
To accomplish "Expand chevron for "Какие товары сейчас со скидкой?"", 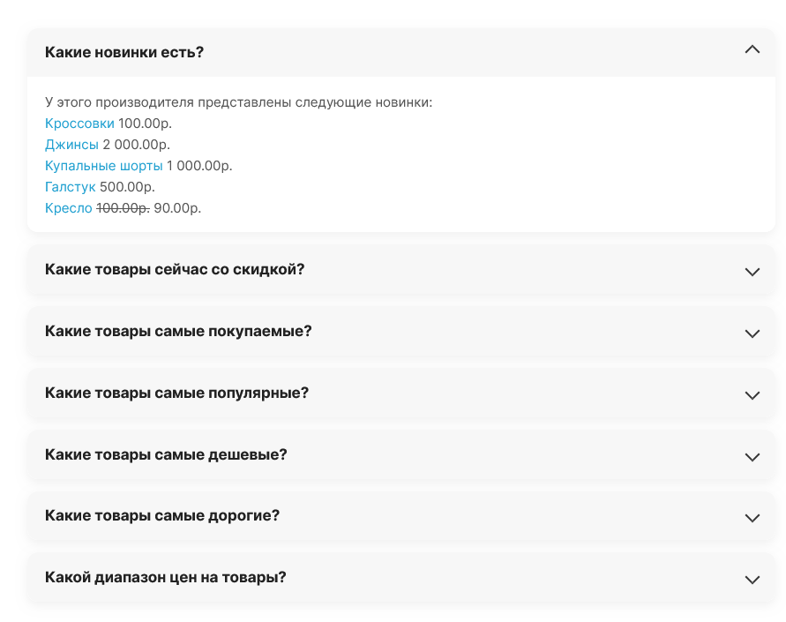I will [752, 272].
